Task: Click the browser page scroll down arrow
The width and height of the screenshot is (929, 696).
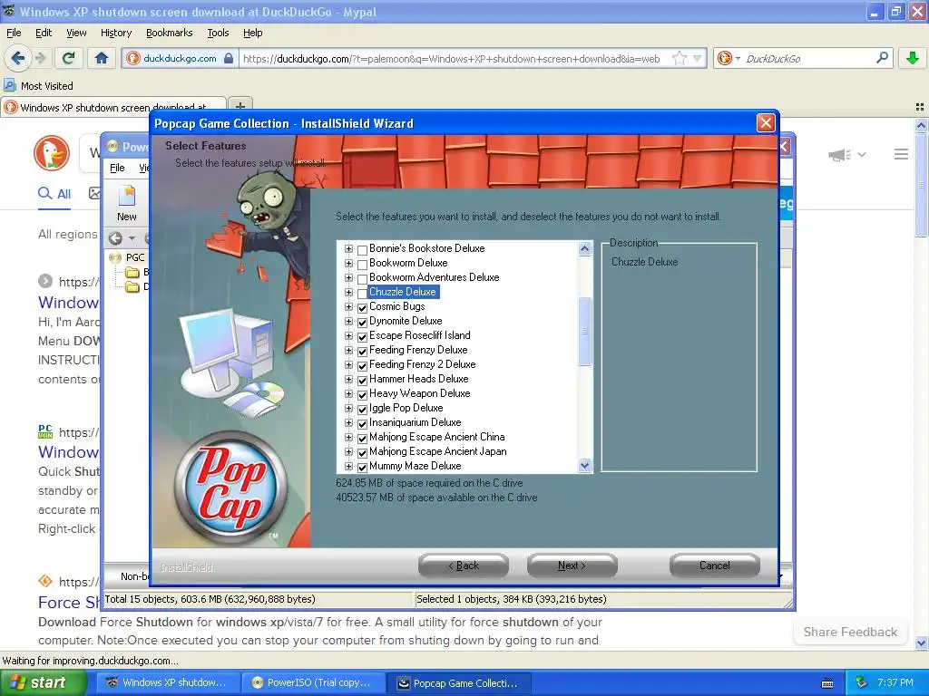Action: pyautogui.click(x=921, y=643)
